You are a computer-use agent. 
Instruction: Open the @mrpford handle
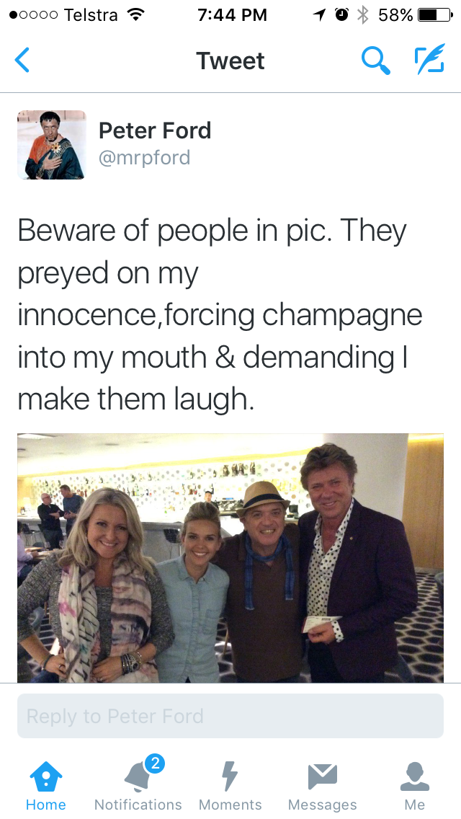(x=145, y=158)
